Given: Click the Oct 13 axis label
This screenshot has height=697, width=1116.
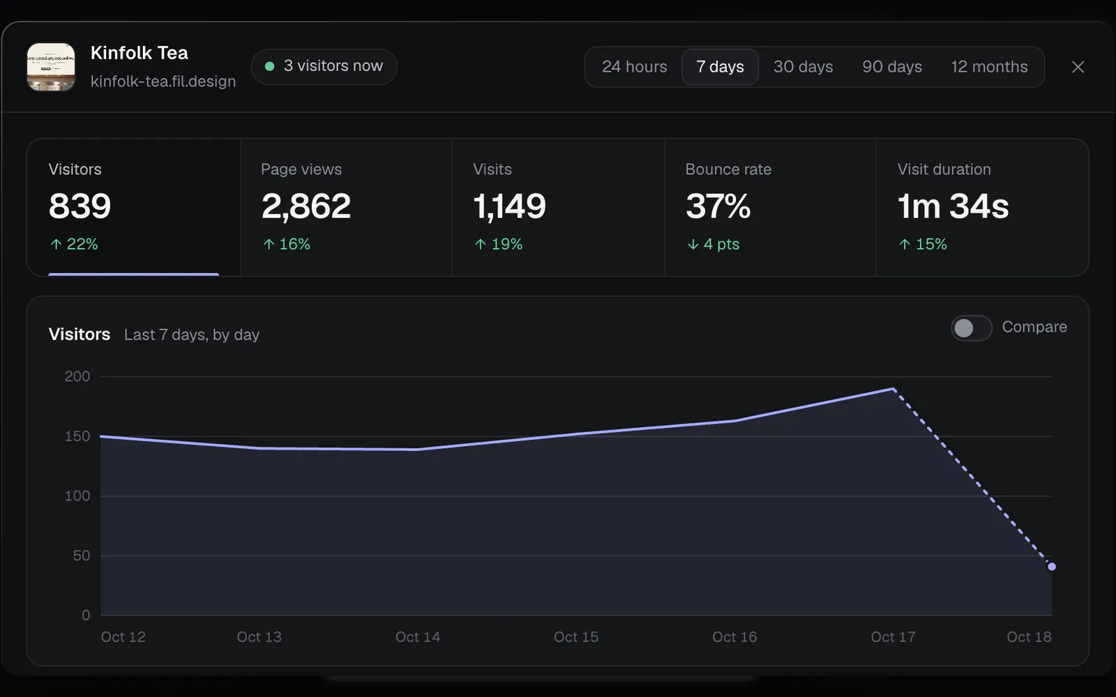Looking at the screenshot, I should point(259,637).
